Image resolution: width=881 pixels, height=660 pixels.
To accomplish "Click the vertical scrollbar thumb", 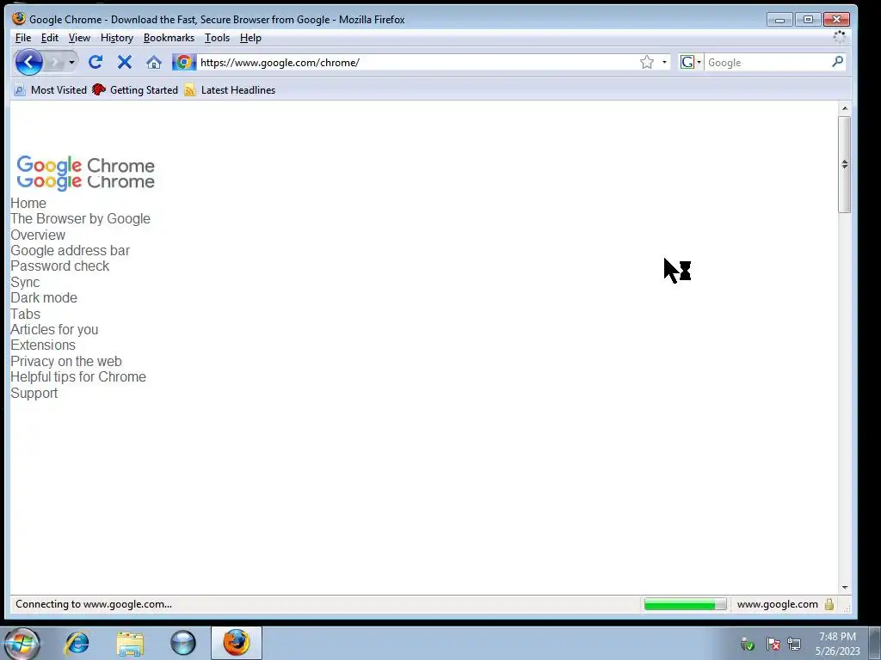I will (x=845, y=164).
